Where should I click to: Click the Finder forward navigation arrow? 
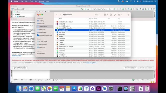[60, 15]
